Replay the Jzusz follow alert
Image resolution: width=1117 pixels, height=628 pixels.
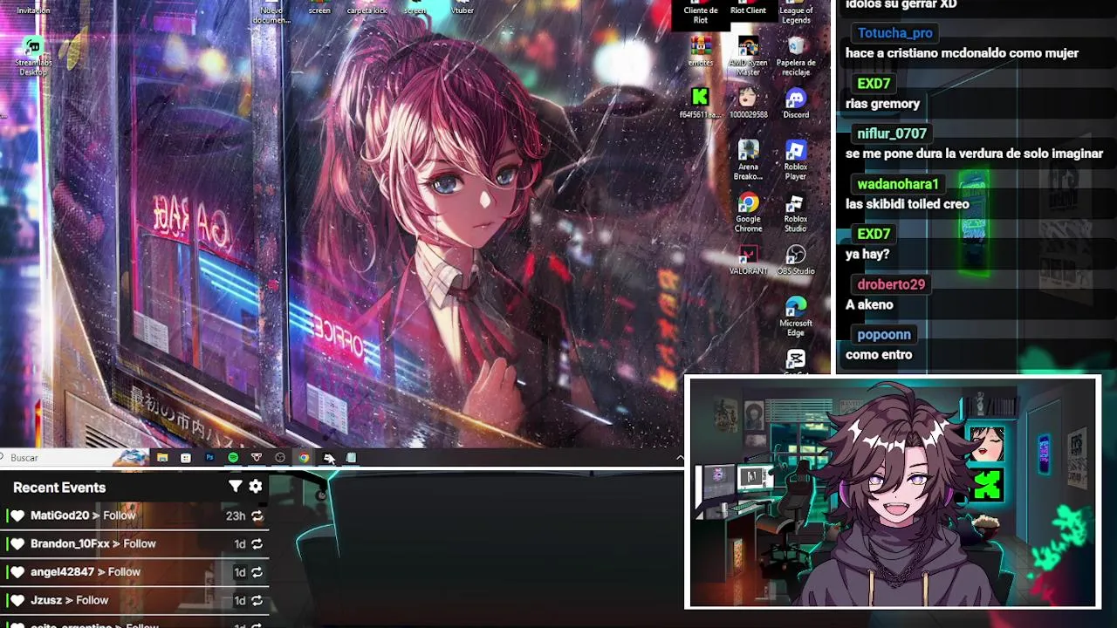tap(257, 601)
